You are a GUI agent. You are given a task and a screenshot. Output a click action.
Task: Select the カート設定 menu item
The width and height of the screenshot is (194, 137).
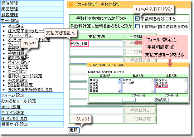tap(10, 20)
